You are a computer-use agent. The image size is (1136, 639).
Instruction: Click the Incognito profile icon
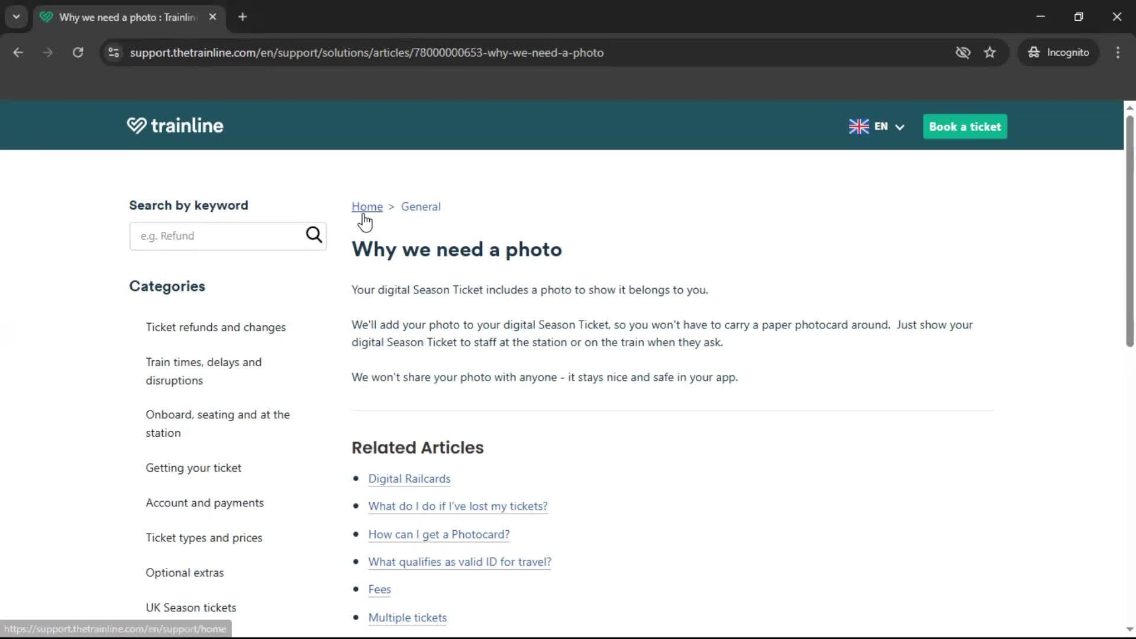[1033, 52]
